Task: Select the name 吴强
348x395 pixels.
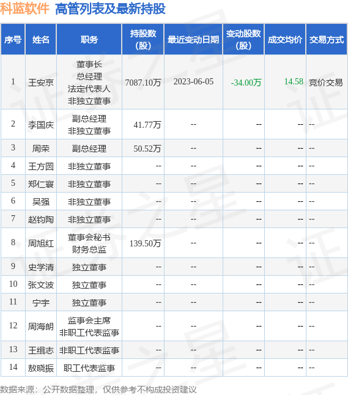Action: click(41, 202)
